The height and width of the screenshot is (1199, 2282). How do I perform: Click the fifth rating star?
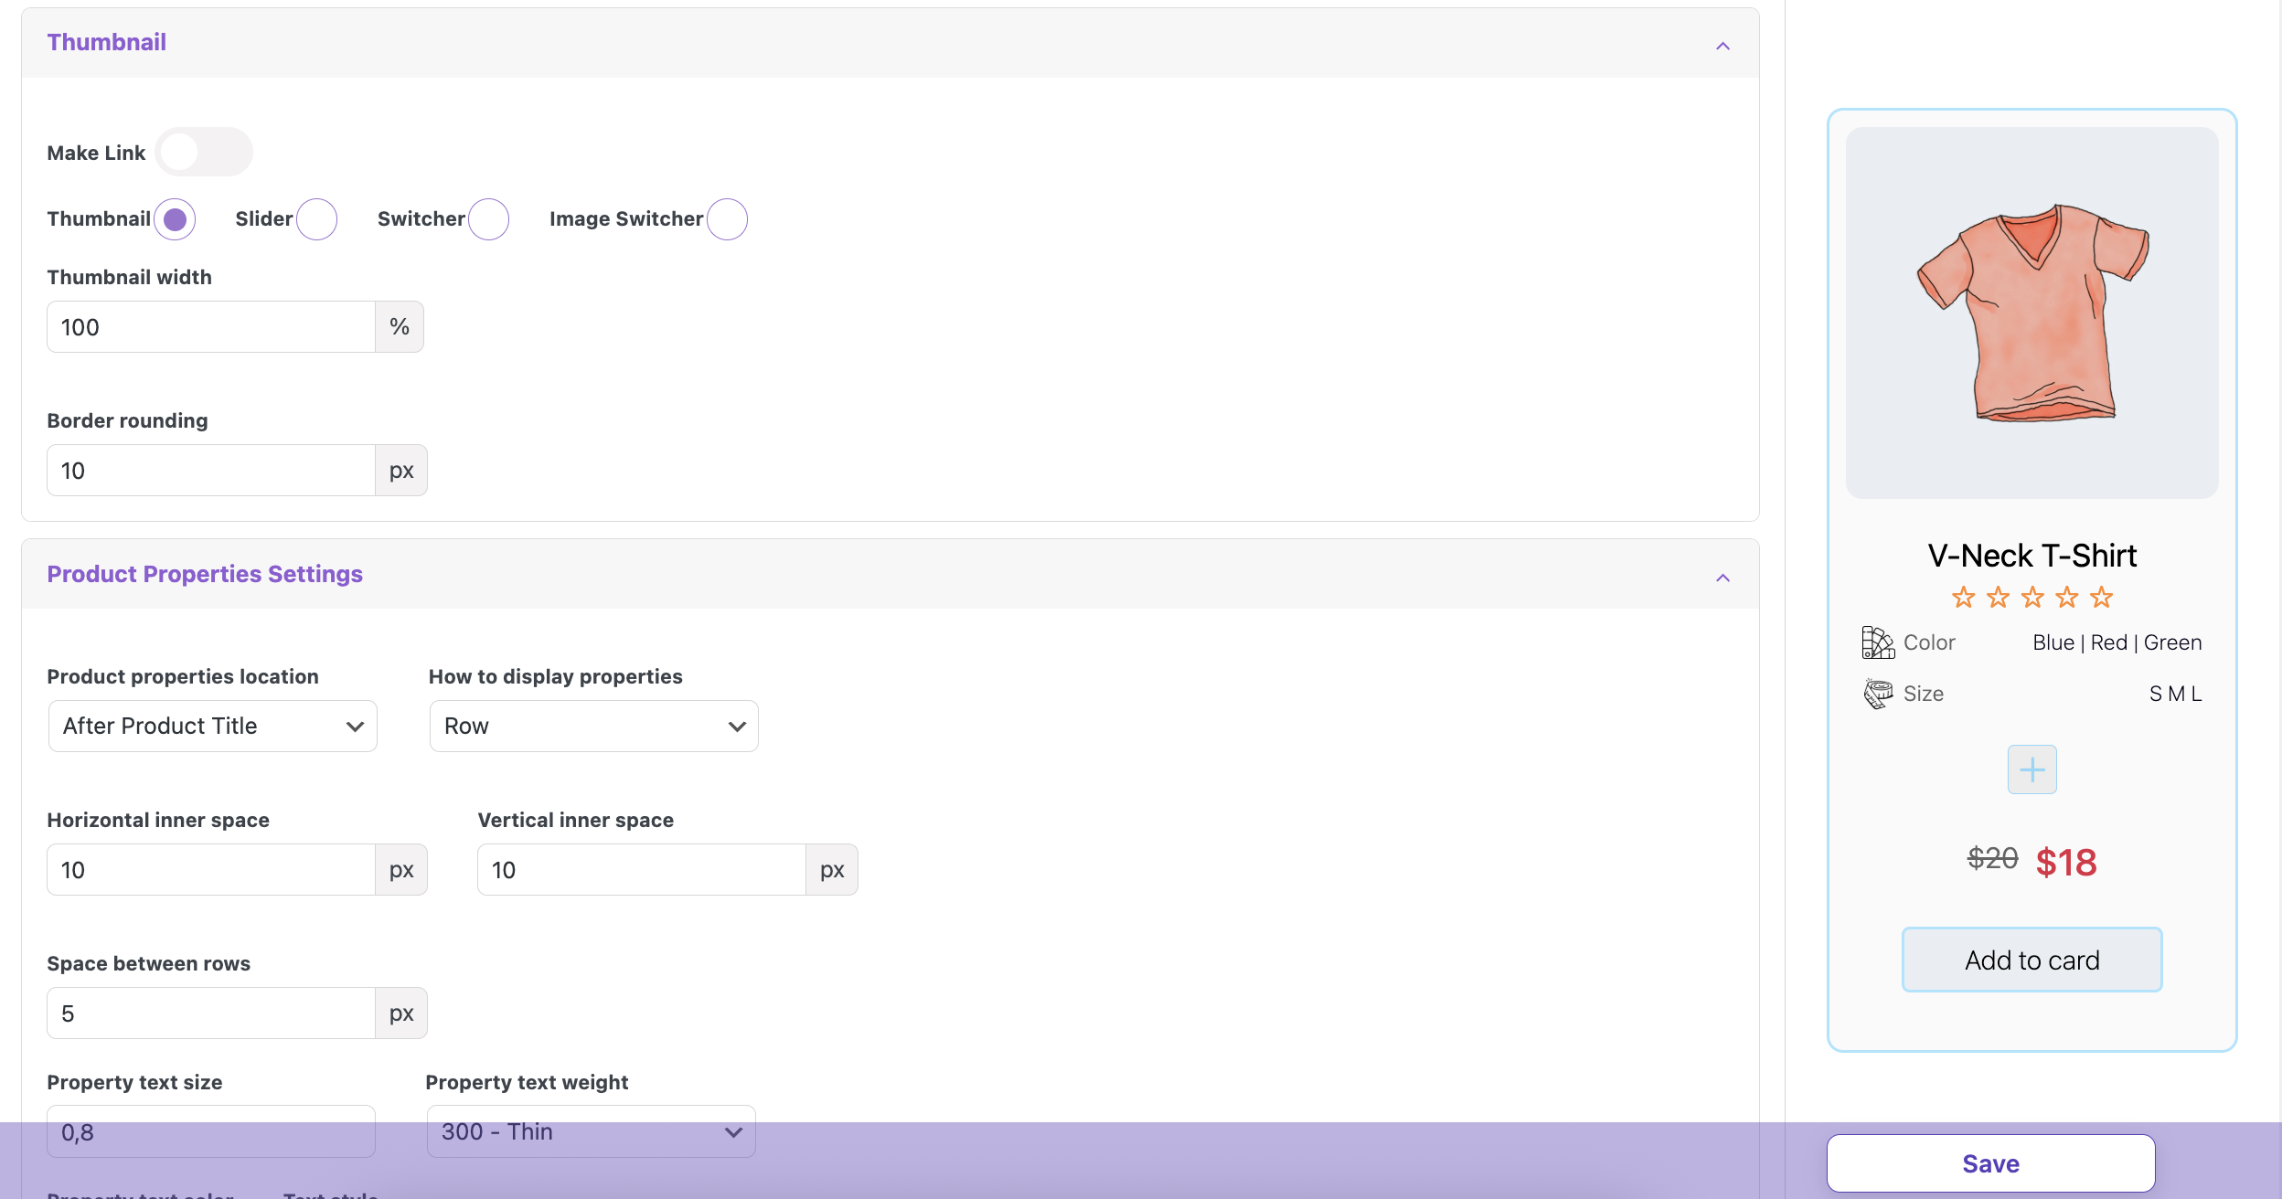point(2102,598)
